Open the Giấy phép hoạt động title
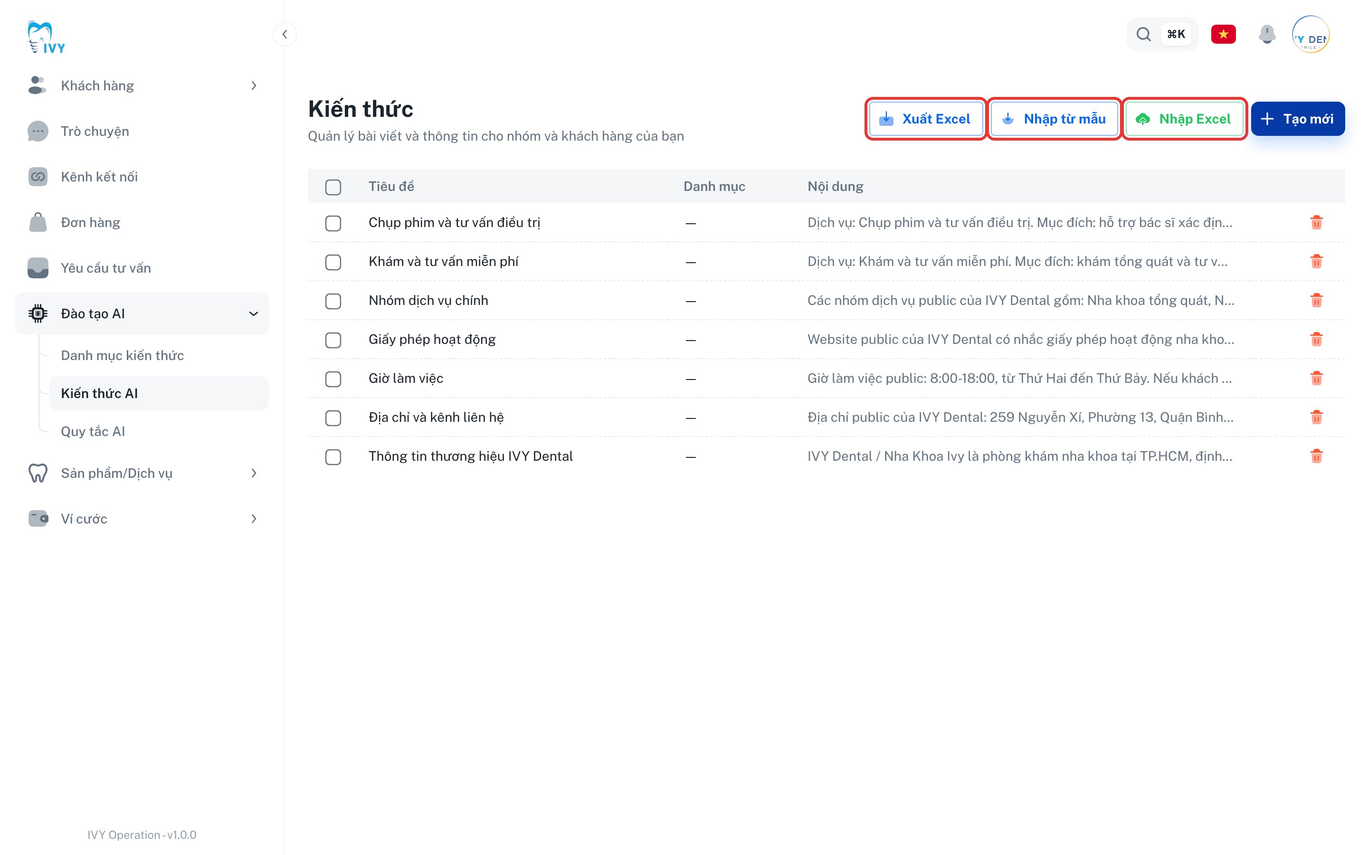The height and width of the screenshot is (855, 1368). (432, 339)
